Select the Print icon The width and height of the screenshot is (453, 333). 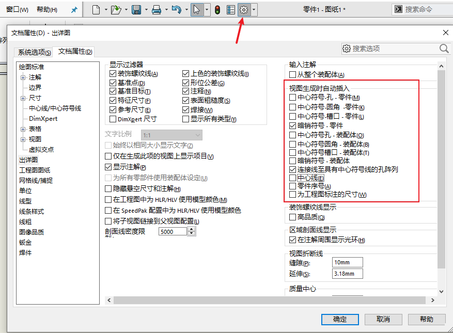coord(155,9)
